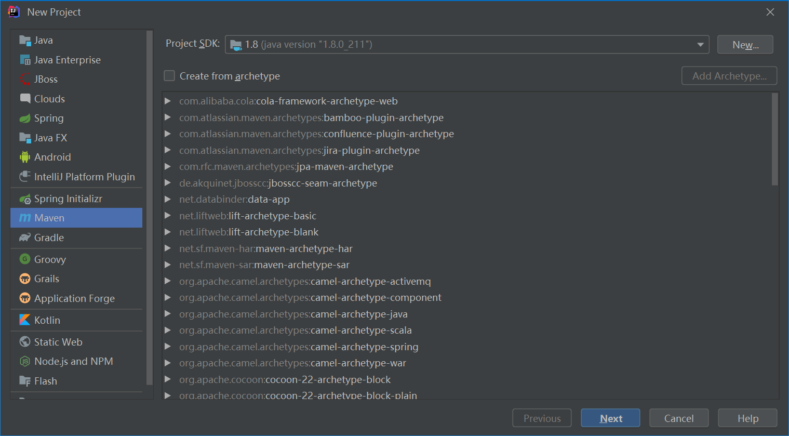Expand bamboo-plugin-archetype node
This screenshot has width=789, height=436.
[168, 117]
